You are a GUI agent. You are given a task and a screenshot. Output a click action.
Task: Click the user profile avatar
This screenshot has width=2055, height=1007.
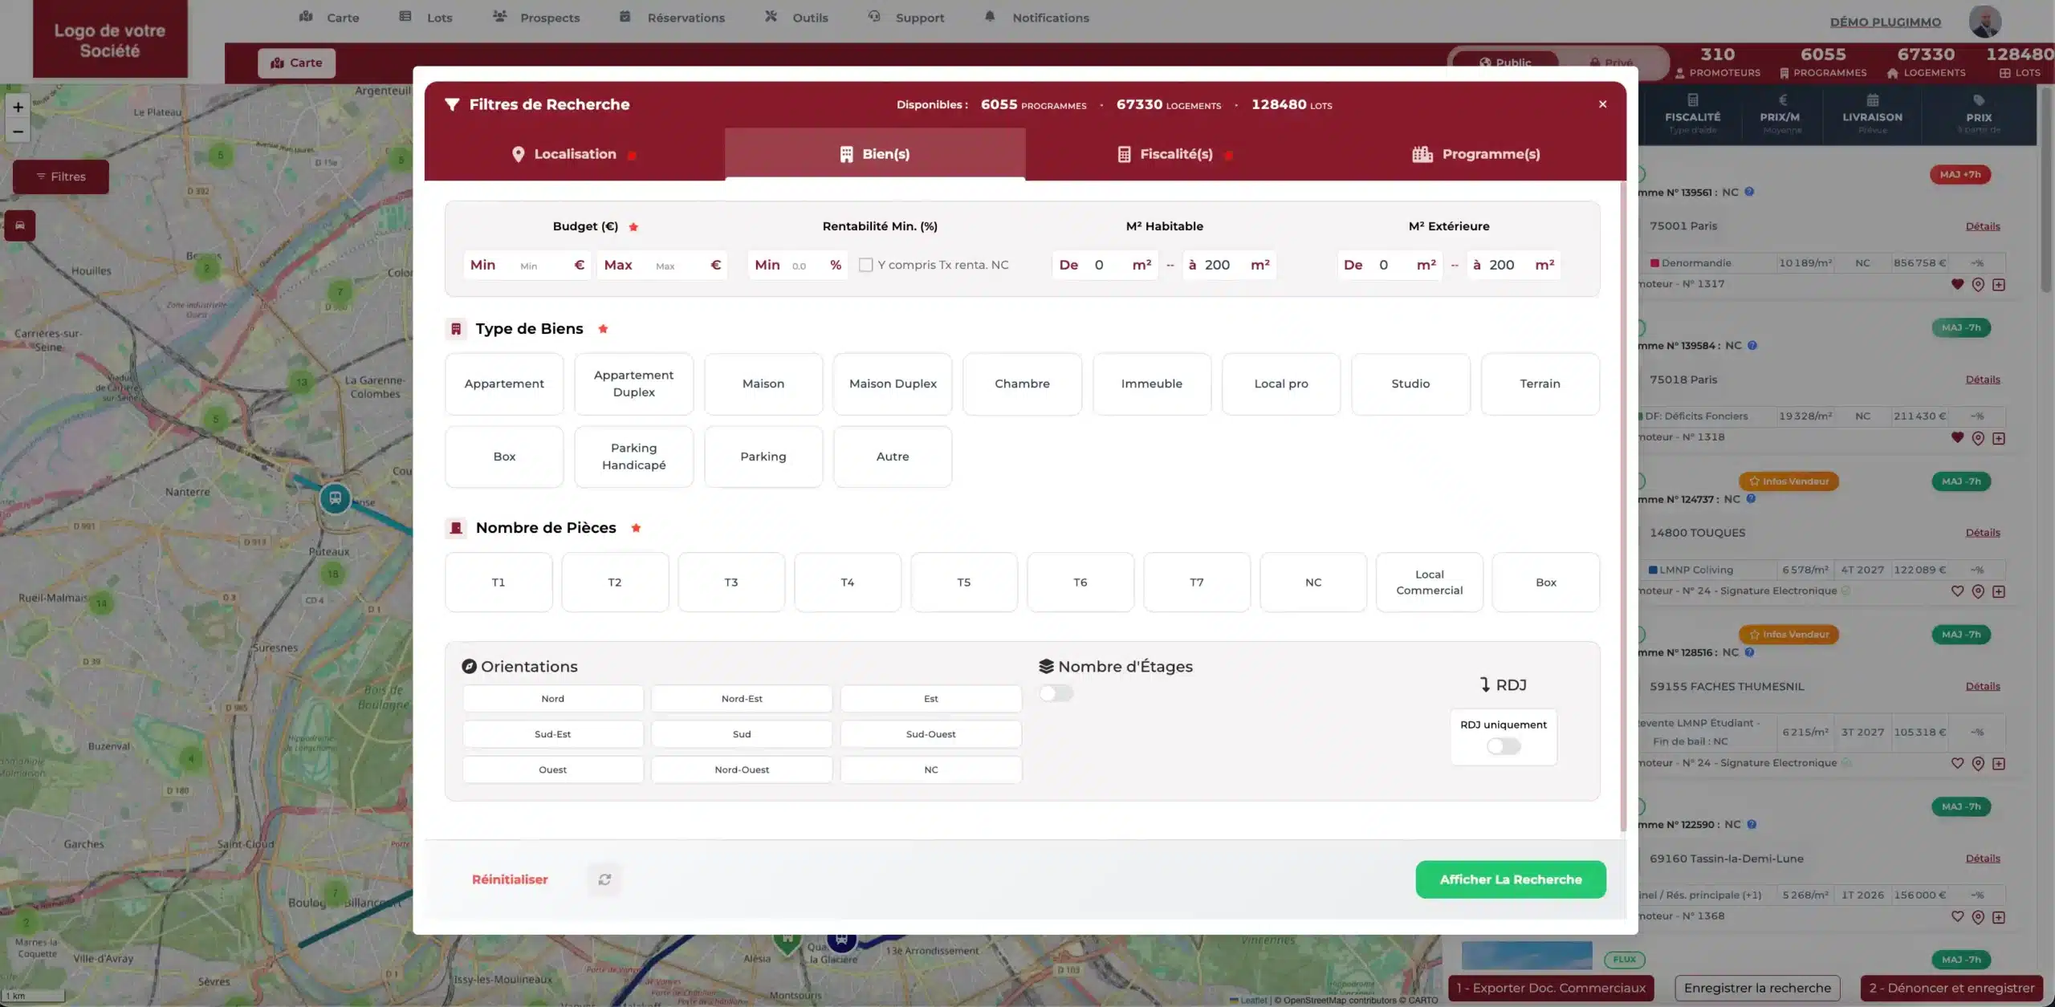1984,21
